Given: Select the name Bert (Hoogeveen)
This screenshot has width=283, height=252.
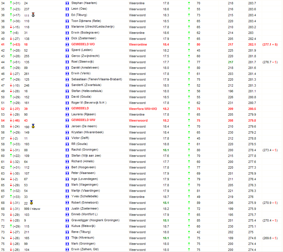Looking at the screenshot, I should 84,167.
